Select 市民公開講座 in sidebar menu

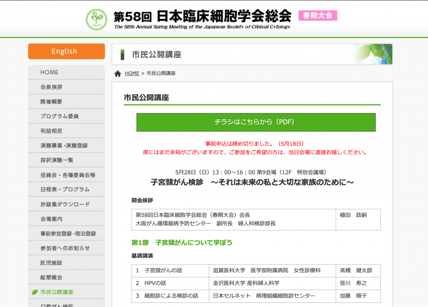point(66,292)
